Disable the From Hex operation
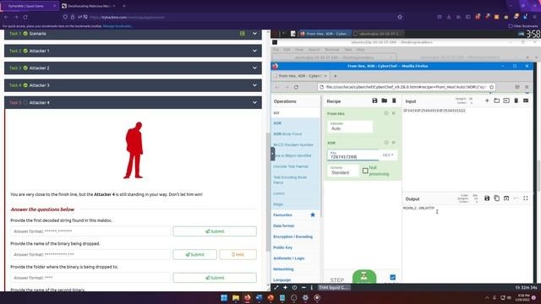 point(386,113)
